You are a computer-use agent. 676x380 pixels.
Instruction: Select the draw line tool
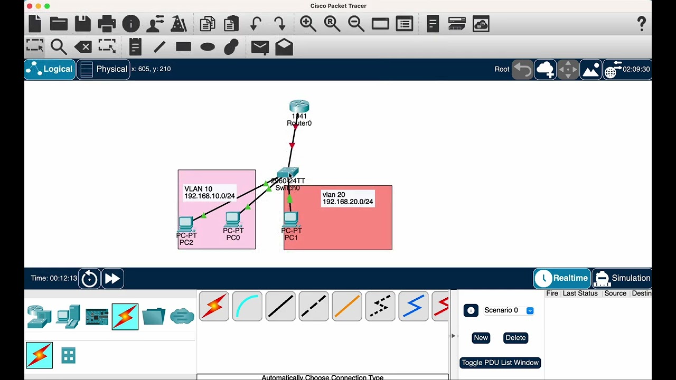(159, 47)
